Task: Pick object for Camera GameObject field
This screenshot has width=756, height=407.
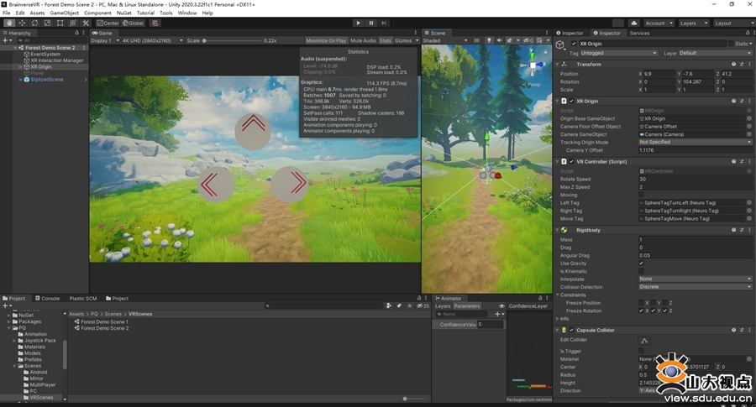Action: click(x=749, y=134)
